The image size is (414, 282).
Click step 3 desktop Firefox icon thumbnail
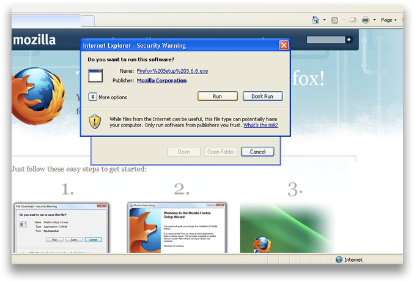tap(286, 228)
